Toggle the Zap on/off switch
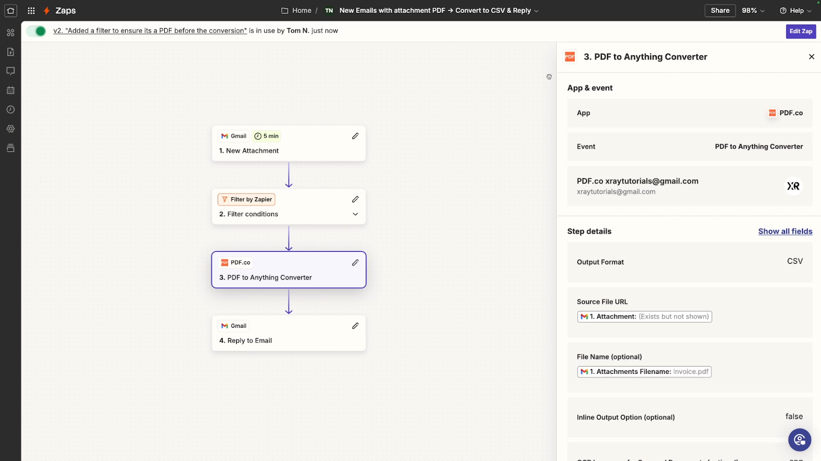821x461 pixels. tap(36, 31)
